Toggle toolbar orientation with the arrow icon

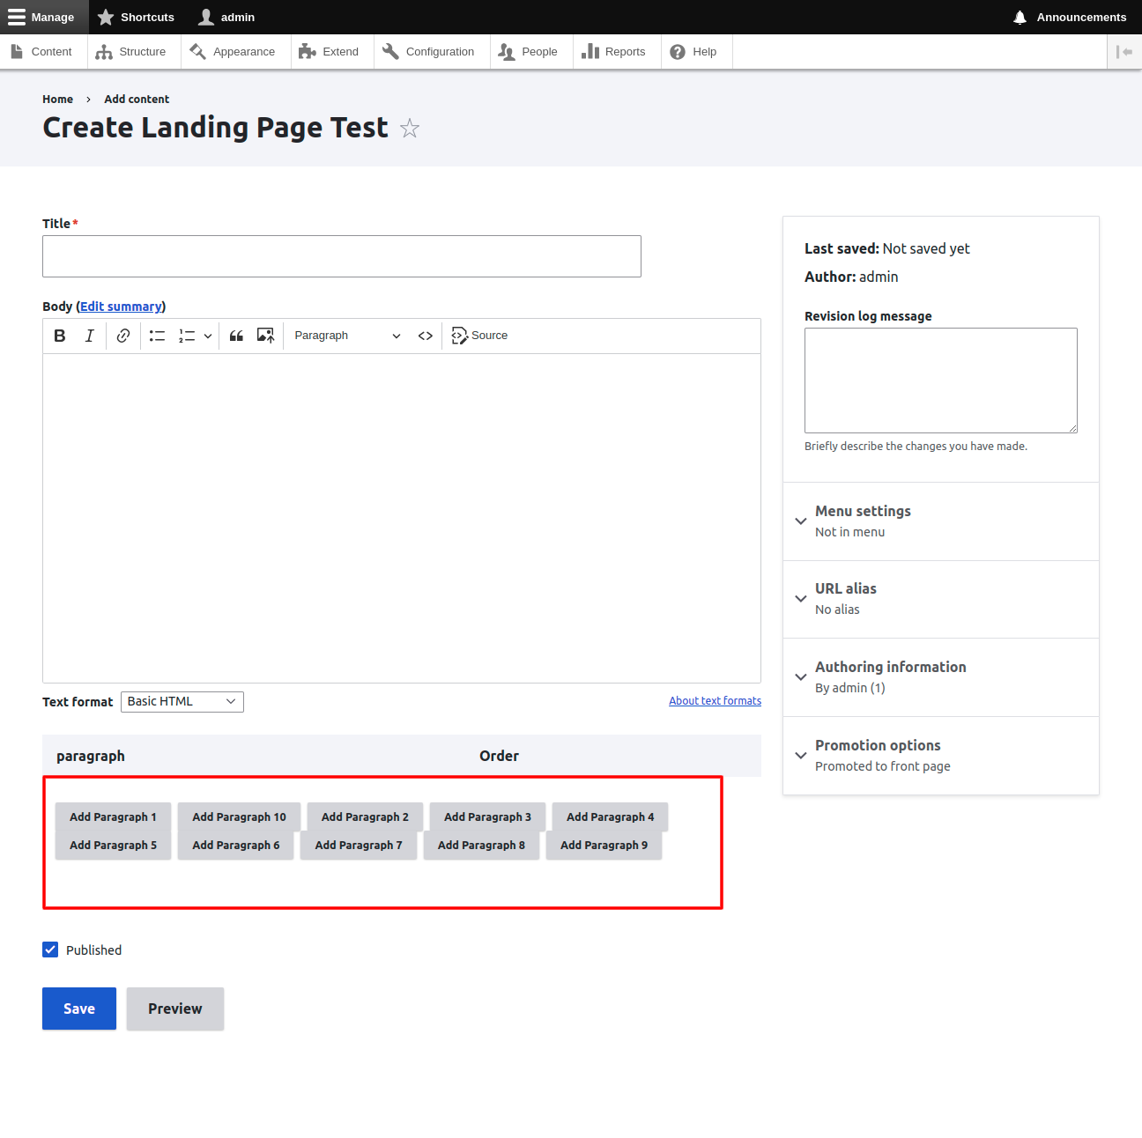tap(1124, 52)
